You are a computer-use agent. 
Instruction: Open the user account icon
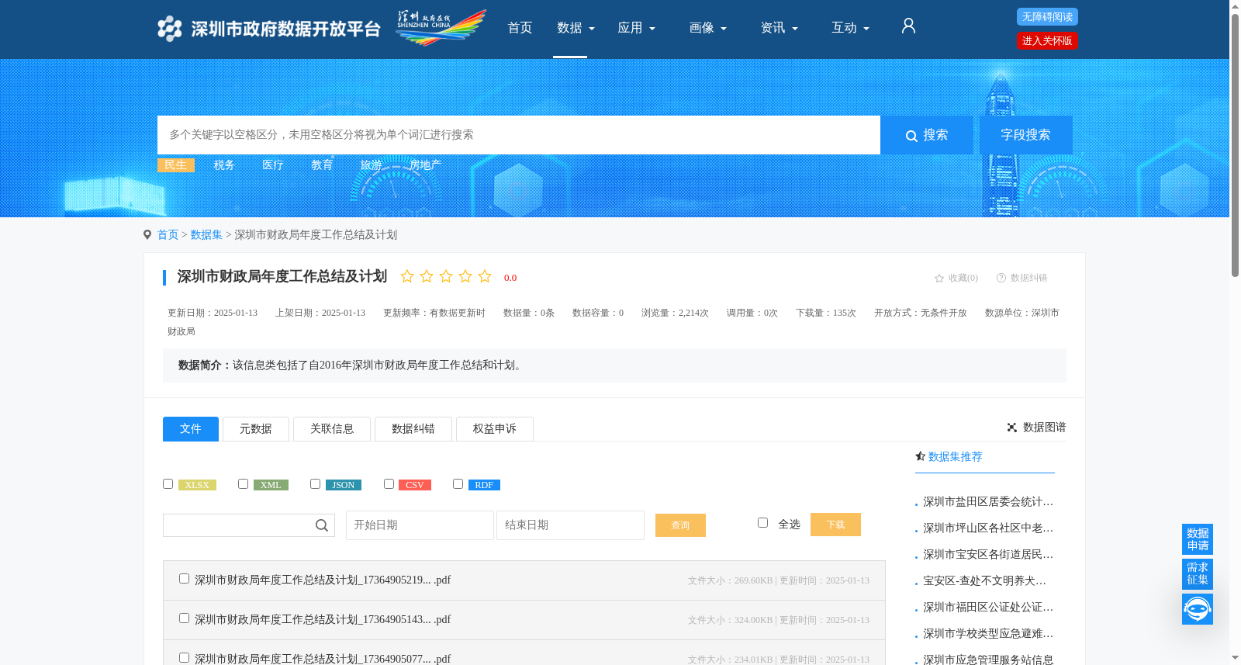pyautogui.click(x=908, y=26)
